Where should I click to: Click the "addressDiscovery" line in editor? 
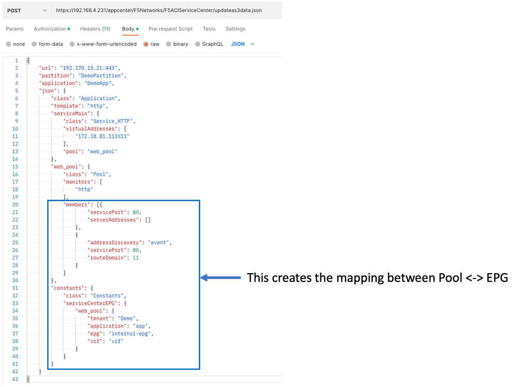[x=115, y=243]
